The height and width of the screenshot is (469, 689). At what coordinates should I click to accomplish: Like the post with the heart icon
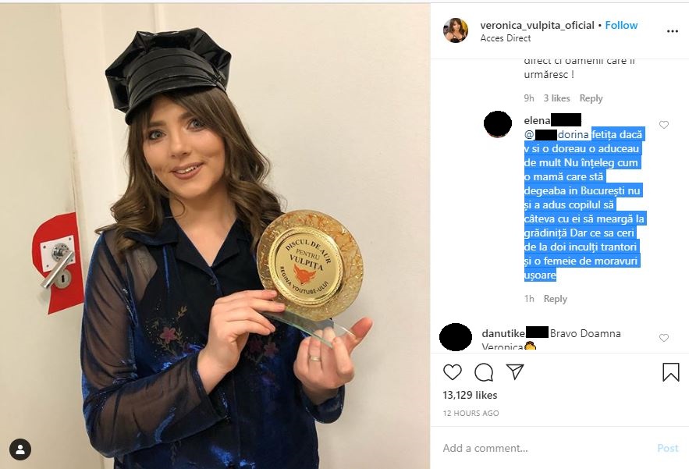[x=452, y=372]
